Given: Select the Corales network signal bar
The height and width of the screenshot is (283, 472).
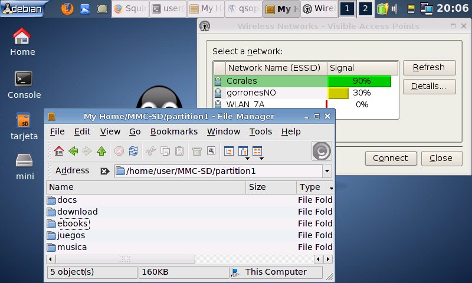Looking at the screenshot, I should coord(359,81).
